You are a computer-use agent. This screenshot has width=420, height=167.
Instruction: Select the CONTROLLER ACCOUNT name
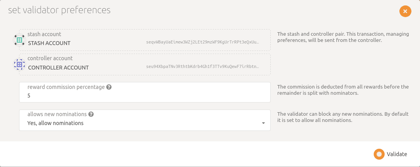coord(58,68)
